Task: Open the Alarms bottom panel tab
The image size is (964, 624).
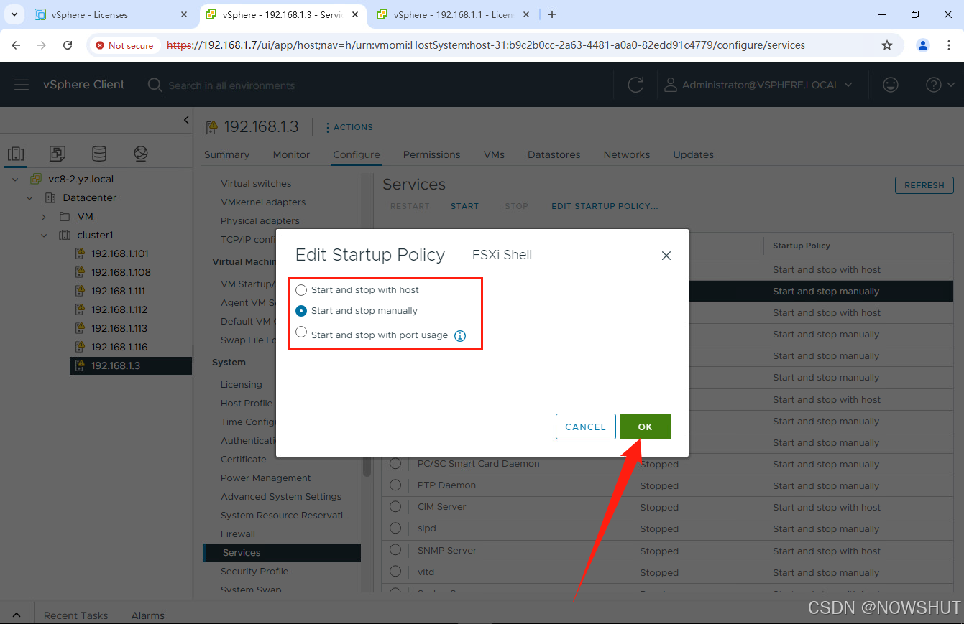Action: [147, 615]
